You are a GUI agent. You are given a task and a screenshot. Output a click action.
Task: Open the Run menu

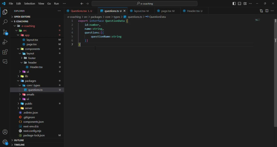(56, 4)
